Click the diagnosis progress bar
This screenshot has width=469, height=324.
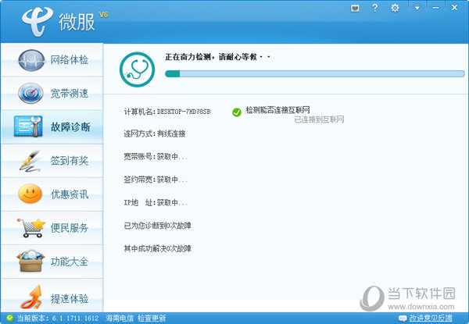pos(315,73)
